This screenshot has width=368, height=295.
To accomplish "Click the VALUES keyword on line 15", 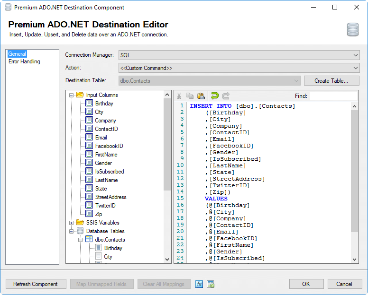I will coord(216,199).
